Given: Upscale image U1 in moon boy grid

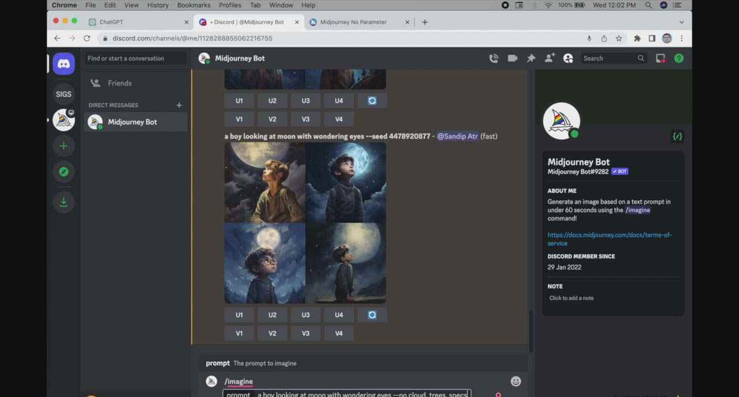Looking at the screenshot, I should pyautogui.click(x=239, y=314).
